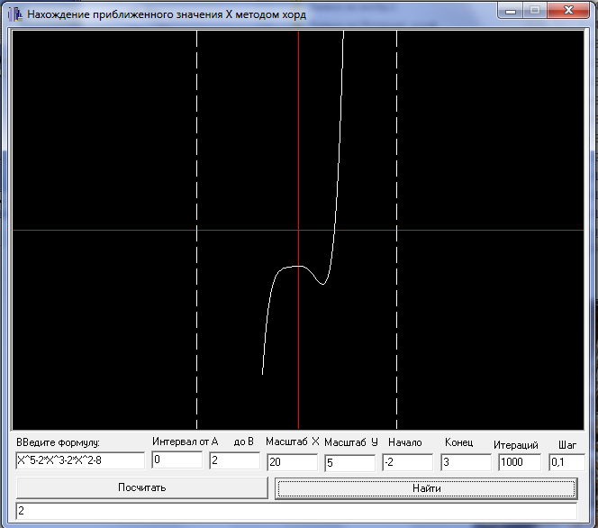Click the label 'Начало'
This screenshot has height=528, width=598.
pos(404,442)
